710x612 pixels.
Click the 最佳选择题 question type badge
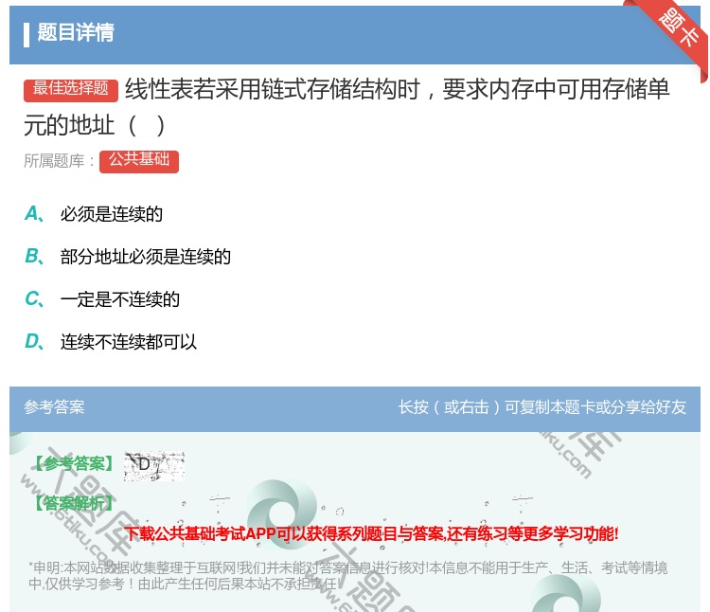click(x=71, y=89)
